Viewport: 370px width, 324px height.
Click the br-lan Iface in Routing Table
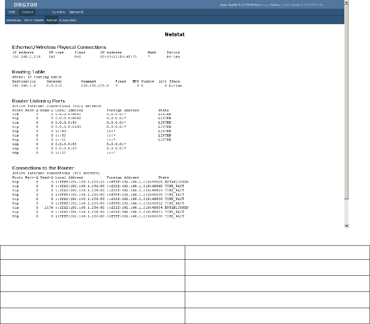tap(175, 86)
